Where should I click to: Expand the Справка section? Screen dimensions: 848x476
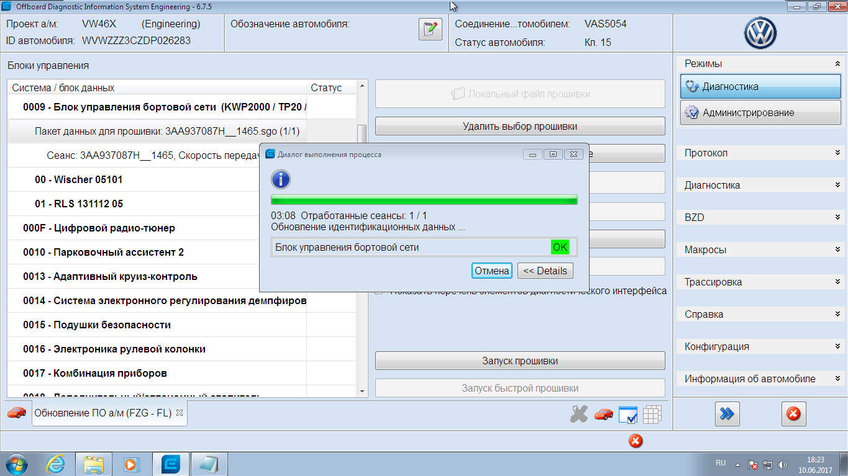tap(837, 314)
